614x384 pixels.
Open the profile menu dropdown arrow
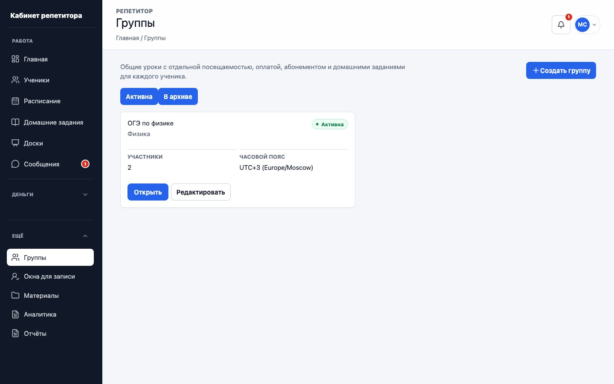point(594,25)
